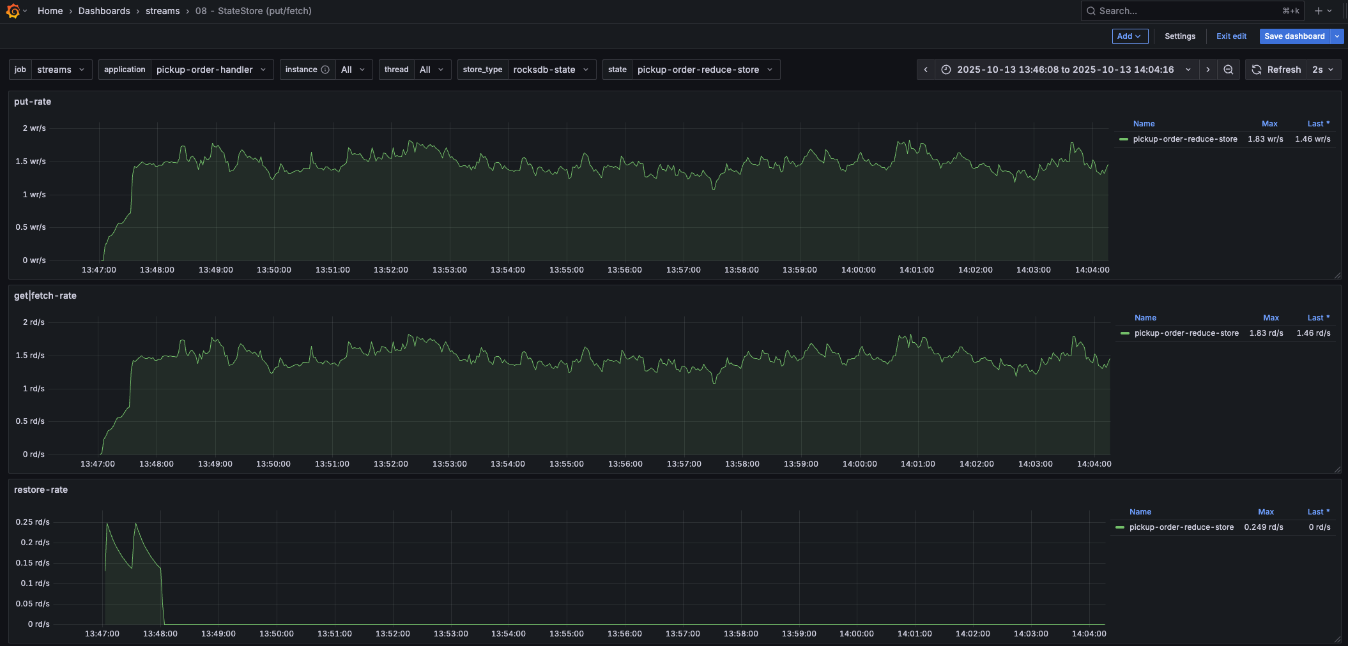This screenshot has height=646, width=1348.
Task: Click the Grafana logo icon
Action: [13, 11]
